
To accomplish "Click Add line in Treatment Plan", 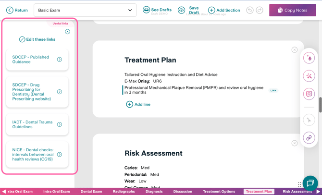I will point(138,104).
